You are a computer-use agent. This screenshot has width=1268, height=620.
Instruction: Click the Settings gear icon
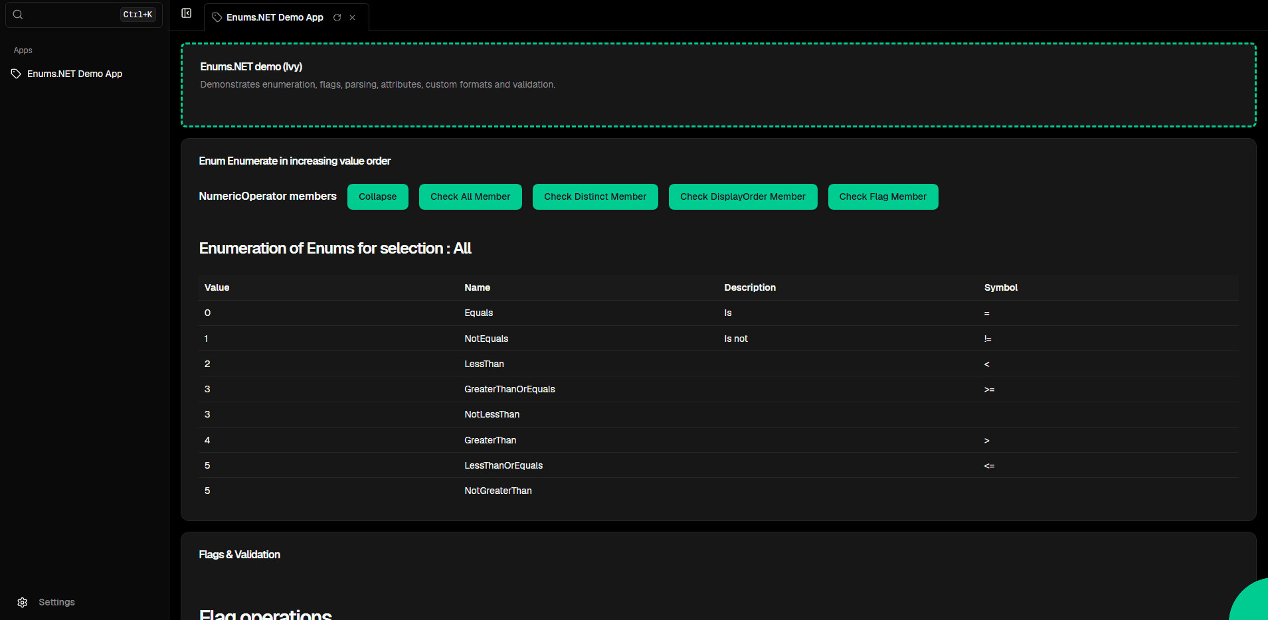[x=23, y=603]
